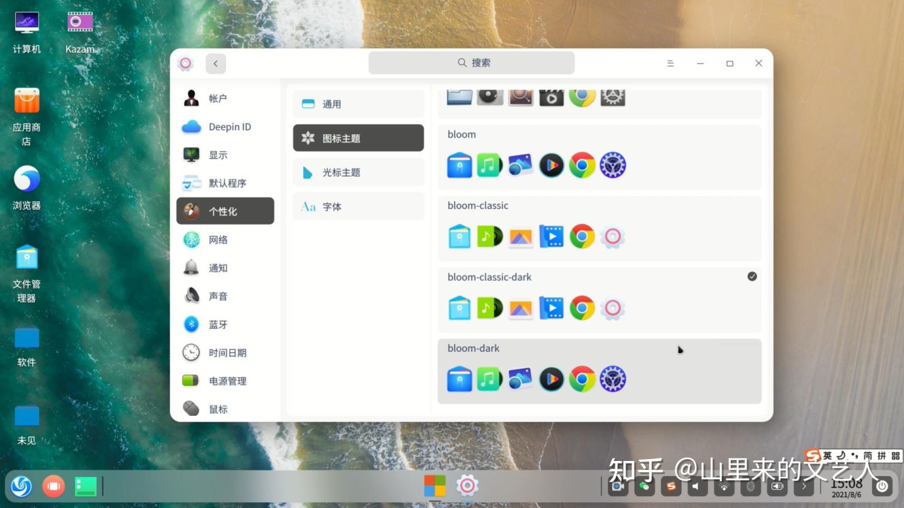
Task: Toggle punctuation mode in Sogou bar
Action: pyautogui.click(x=854, y=455)
